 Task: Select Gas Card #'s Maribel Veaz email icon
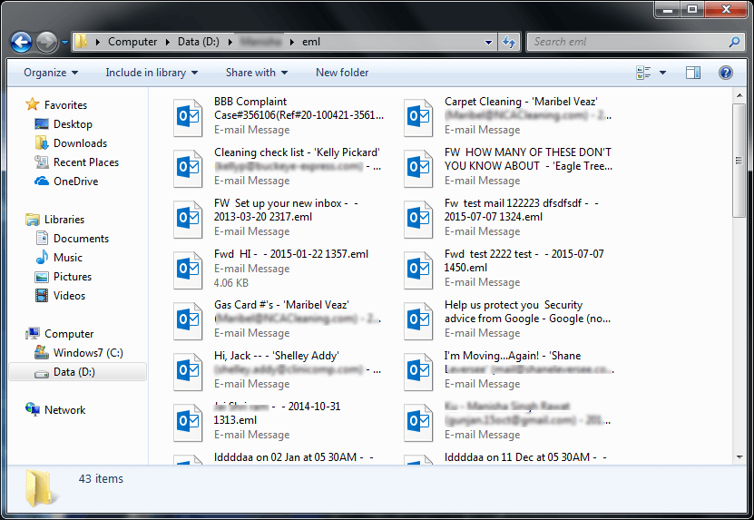click(188, 320)
